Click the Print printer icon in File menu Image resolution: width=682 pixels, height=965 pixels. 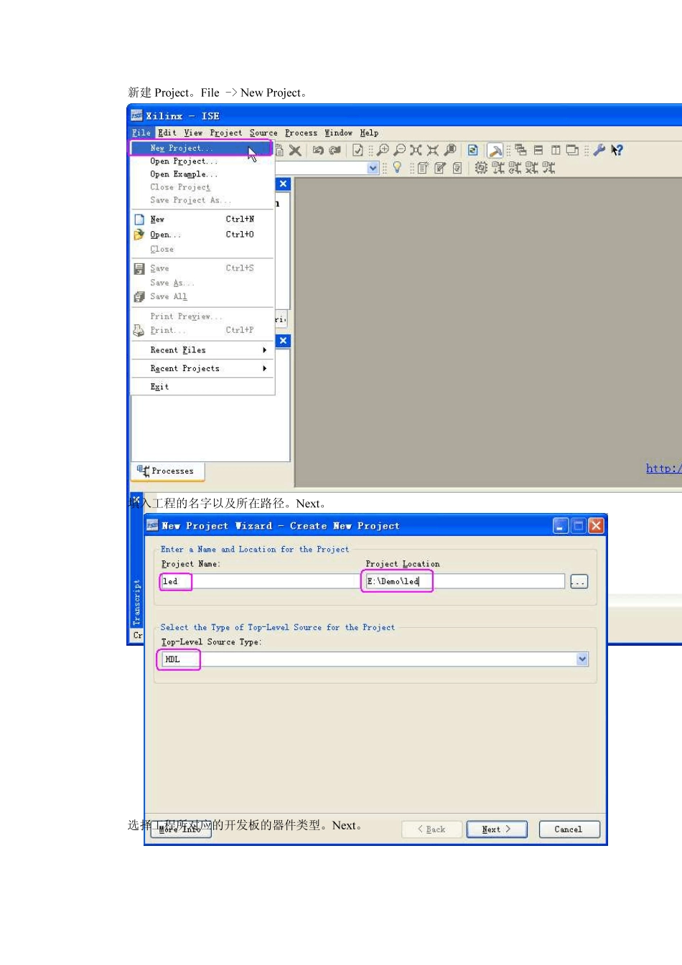point(139,330)
